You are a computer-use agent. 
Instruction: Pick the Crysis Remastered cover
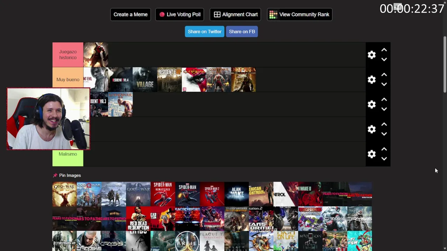pos(359,219)
